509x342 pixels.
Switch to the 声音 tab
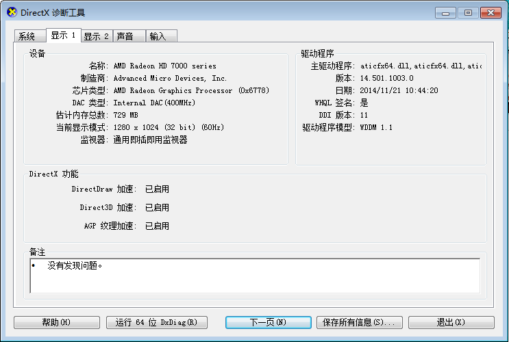pos(129,36)
